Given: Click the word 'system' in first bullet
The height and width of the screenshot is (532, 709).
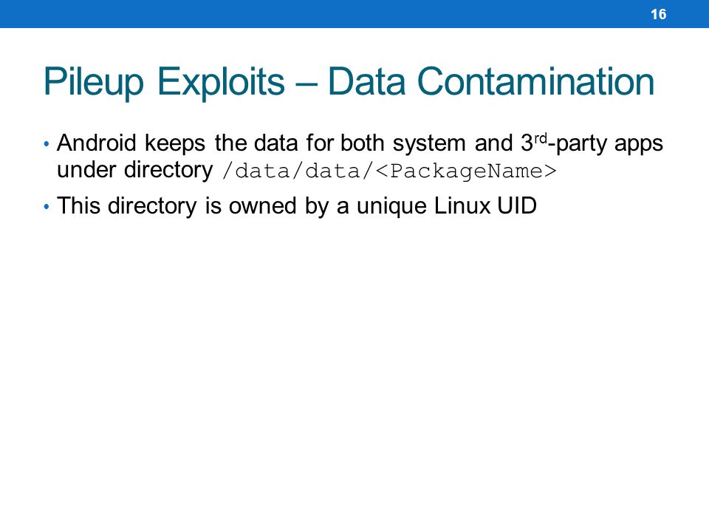Looking at the screenshot, I should click(x=429, y=144).
